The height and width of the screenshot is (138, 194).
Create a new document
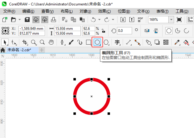click(x=5, y=20)
